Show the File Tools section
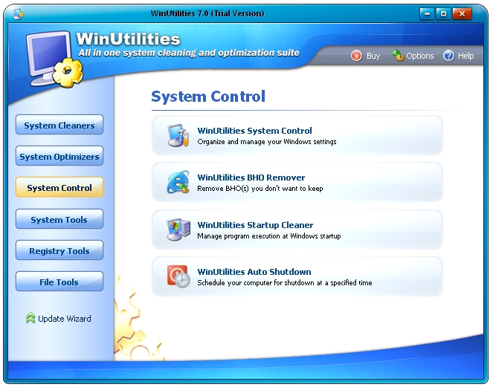The image size is (493, 390). pyautogui.click(x=59, y=282)
